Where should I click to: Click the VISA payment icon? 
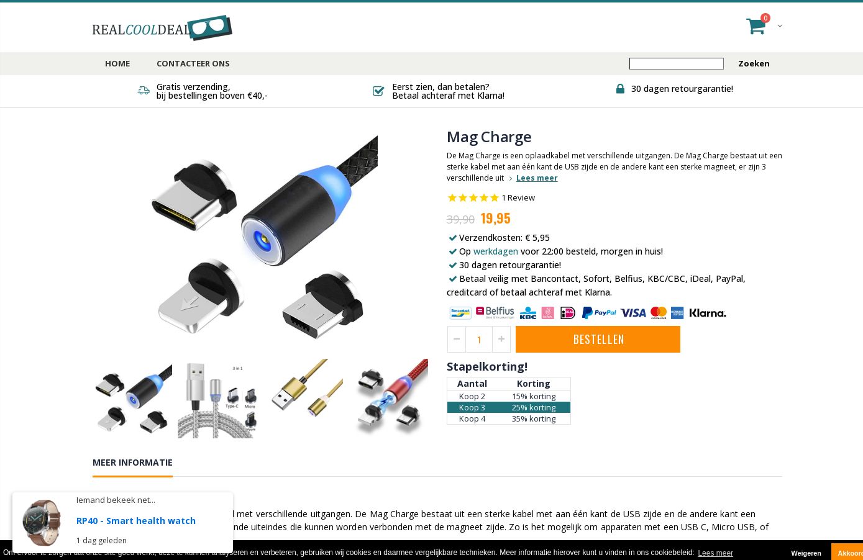coord(633,313)
